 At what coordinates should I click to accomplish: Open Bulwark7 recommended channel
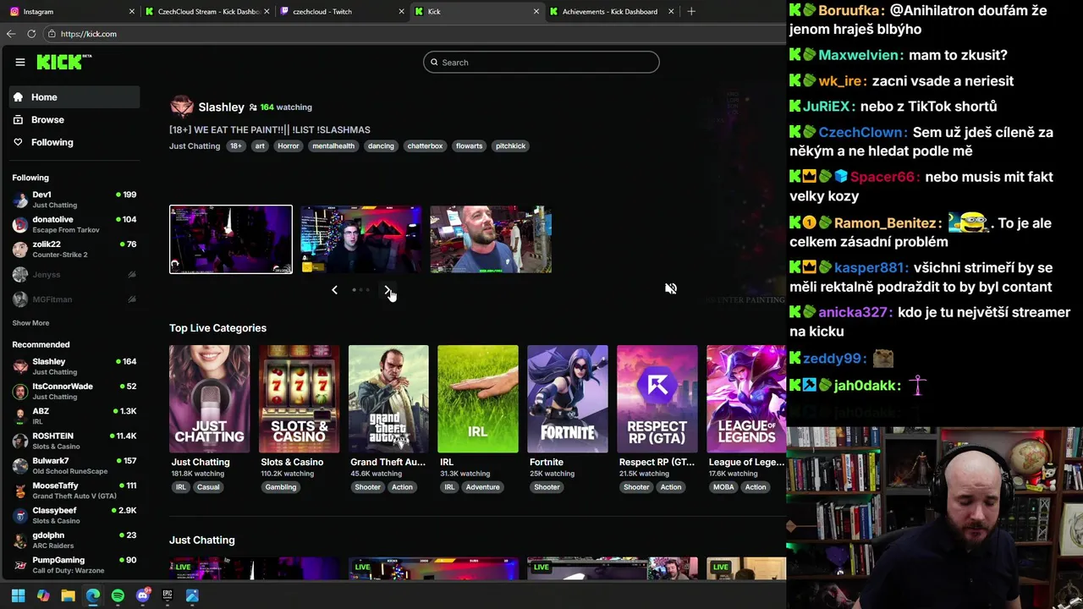pos(74,466)
